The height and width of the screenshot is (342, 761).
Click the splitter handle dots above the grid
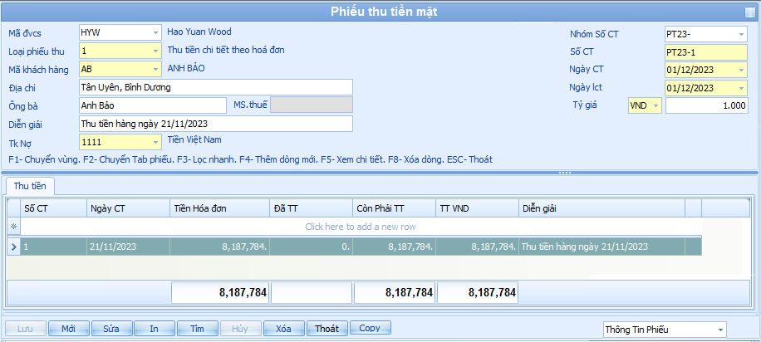(x=565, y=173)
